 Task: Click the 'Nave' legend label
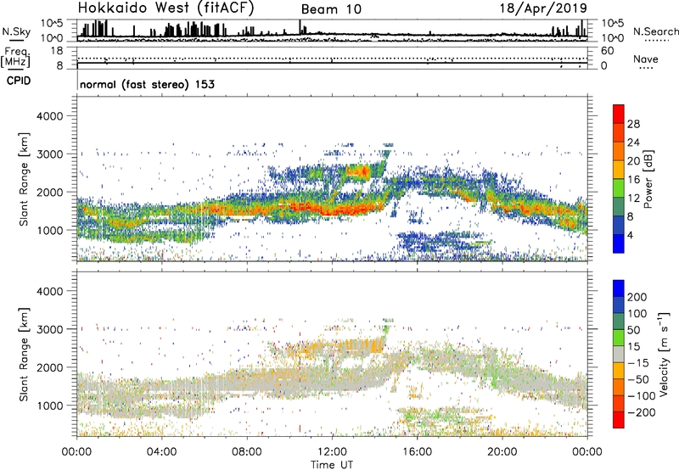[x=646, y=59]
